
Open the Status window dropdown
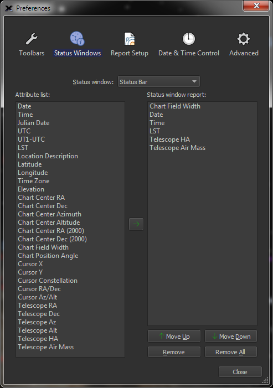point(159,82)
